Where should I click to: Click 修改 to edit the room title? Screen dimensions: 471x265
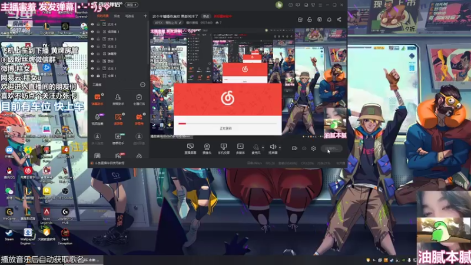[x=205, y=16]
